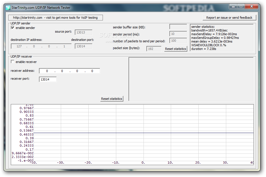Viewport: 266px width, 177px height.
Task: Click the WSAEWOULDBLOCK 0.% line
Action: [x=209, y=45]
